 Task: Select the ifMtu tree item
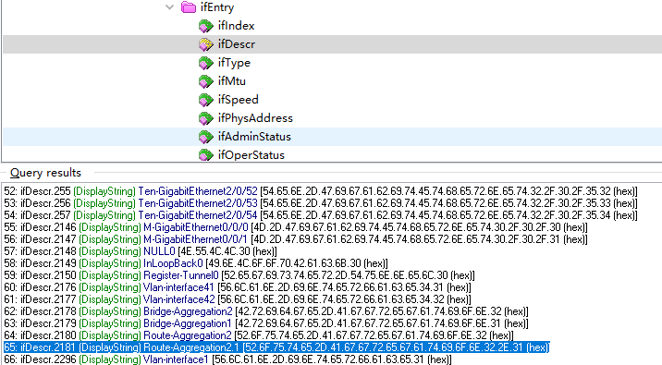[231, 81]
